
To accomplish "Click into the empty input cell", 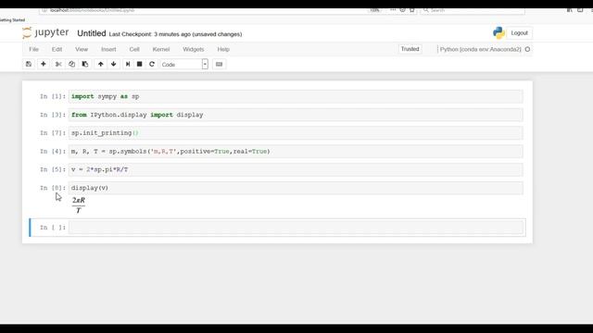I will (x=296, y=228).
